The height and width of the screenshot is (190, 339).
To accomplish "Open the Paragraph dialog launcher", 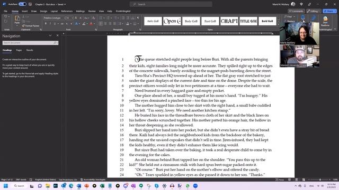I will (x=140, y=30).
